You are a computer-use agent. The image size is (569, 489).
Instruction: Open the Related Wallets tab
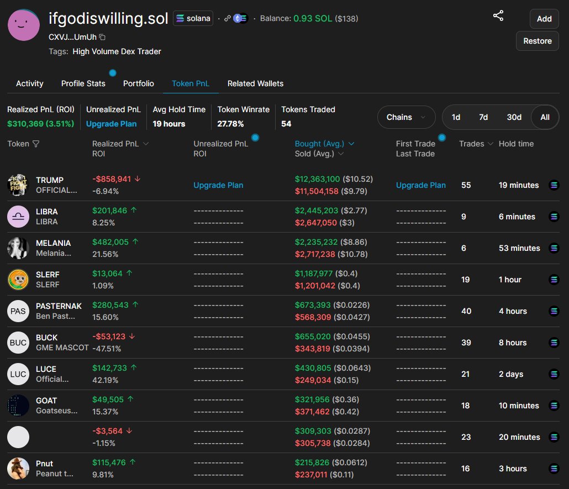coord(255,83)
